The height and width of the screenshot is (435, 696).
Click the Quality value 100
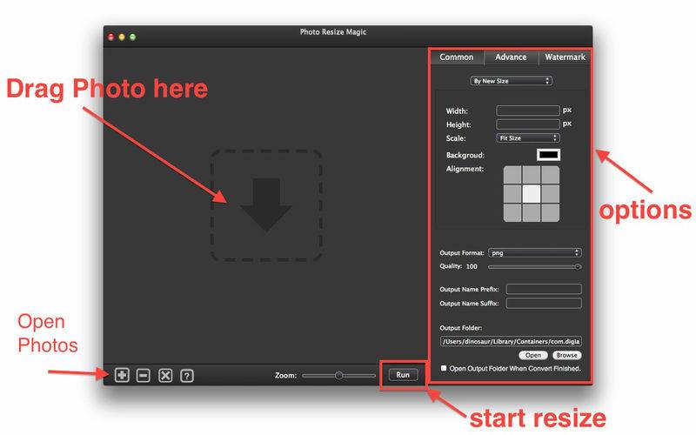(472, 266)
